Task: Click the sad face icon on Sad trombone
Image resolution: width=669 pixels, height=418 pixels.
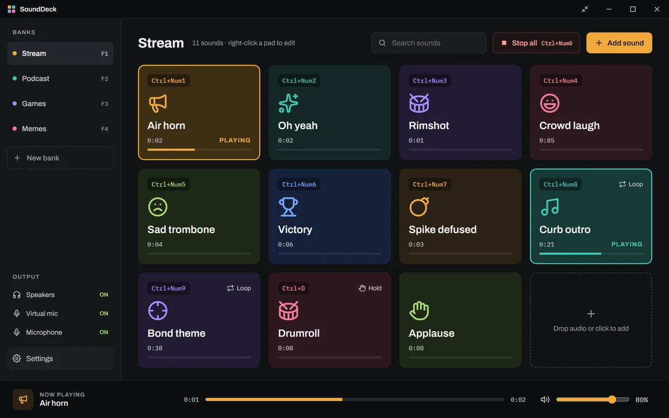Action: (157, 207)
